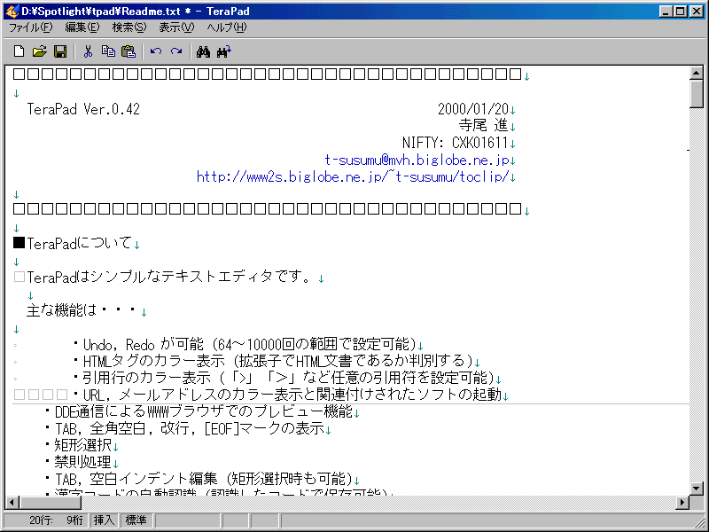
Task: Click the text 'TeraPad Ver.0.42'
Action: point(83,109)
